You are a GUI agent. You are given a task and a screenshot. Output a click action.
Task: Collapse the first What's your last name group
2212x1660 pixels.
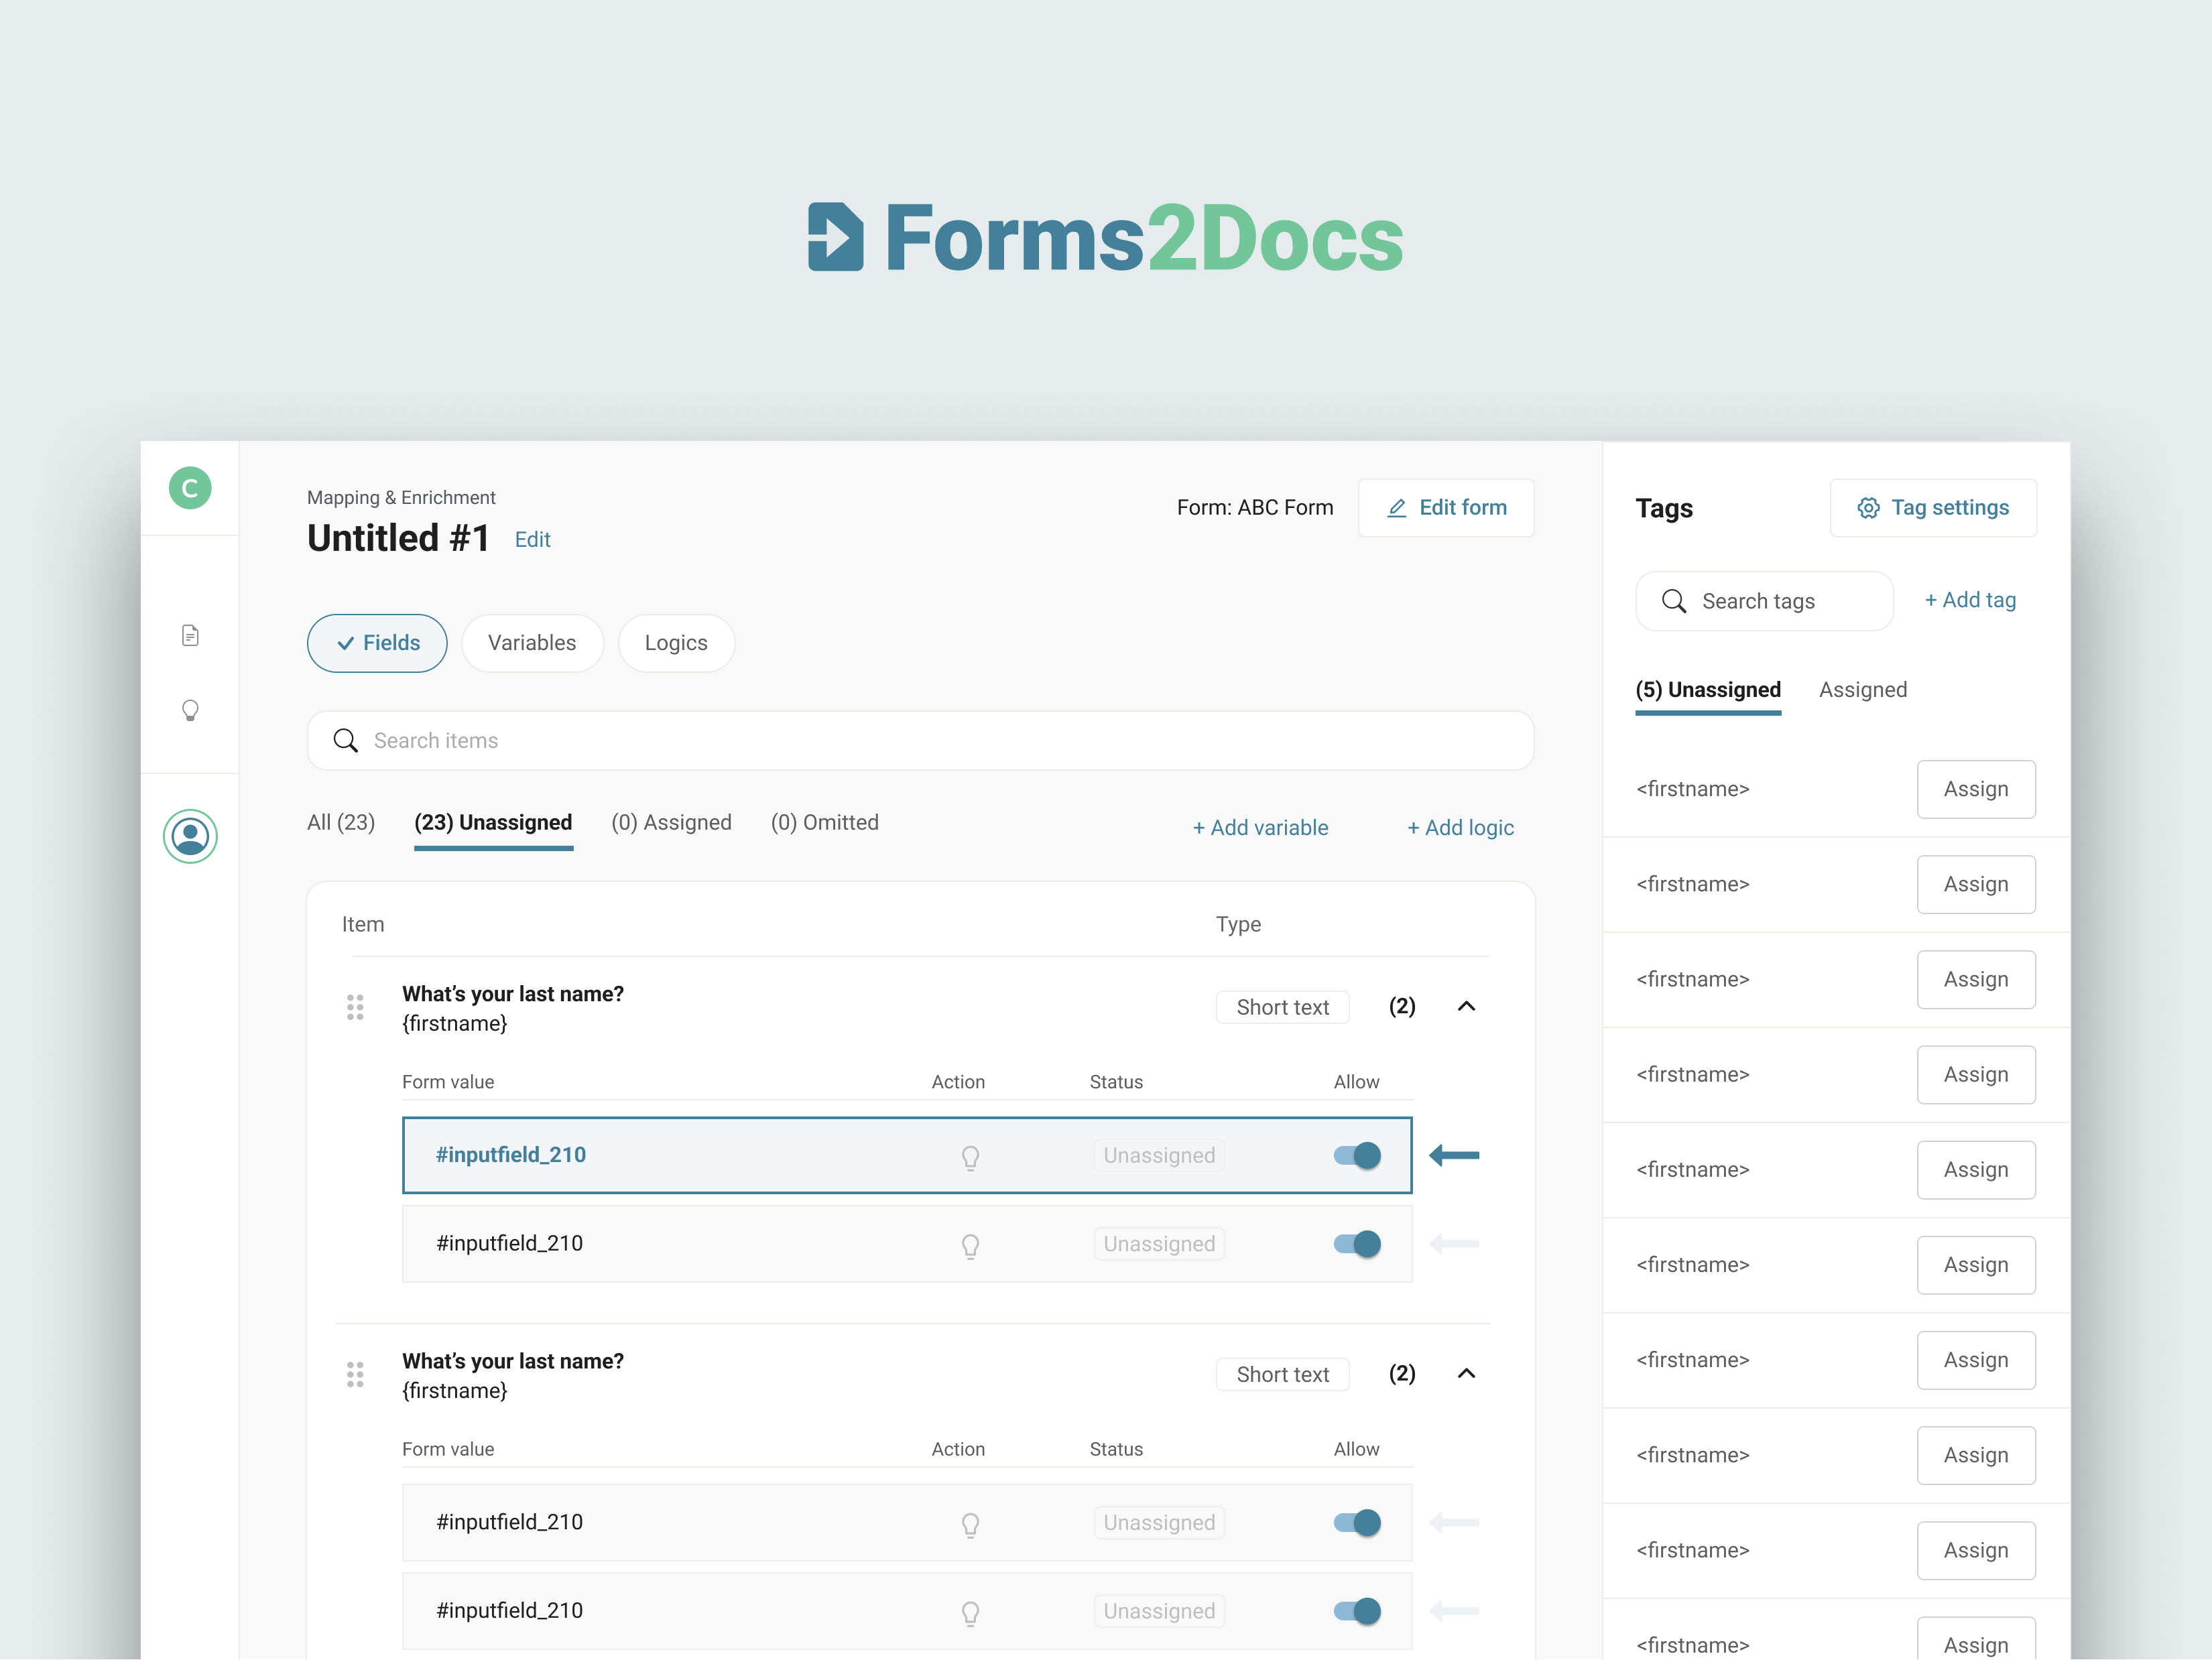point(1466,1006)
